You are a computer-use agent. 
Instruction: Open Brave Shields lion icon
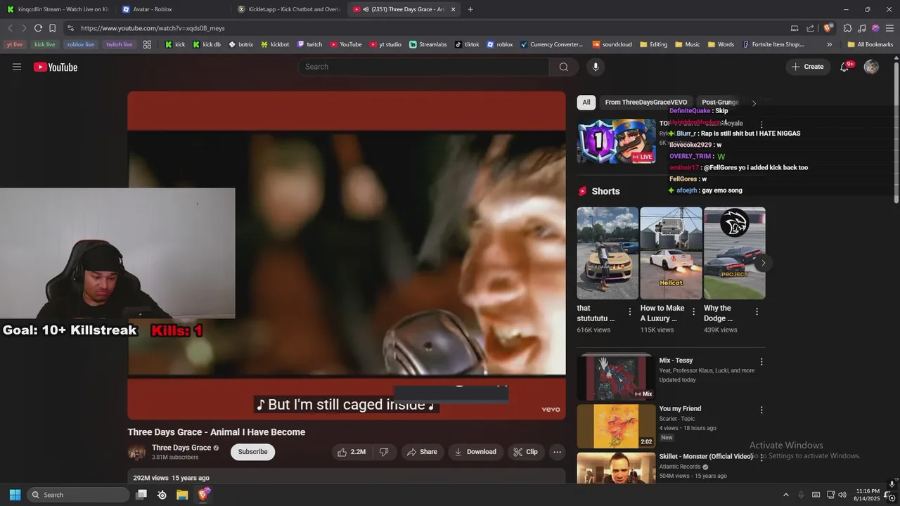click(828, 28)
